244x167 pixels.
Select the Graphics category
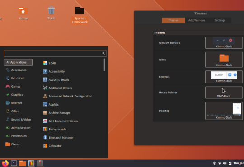(14, 95)
